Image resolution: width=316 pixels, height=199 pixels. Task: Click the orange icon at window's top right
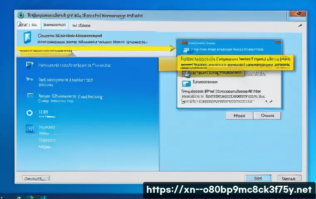[x=298, y=14]
